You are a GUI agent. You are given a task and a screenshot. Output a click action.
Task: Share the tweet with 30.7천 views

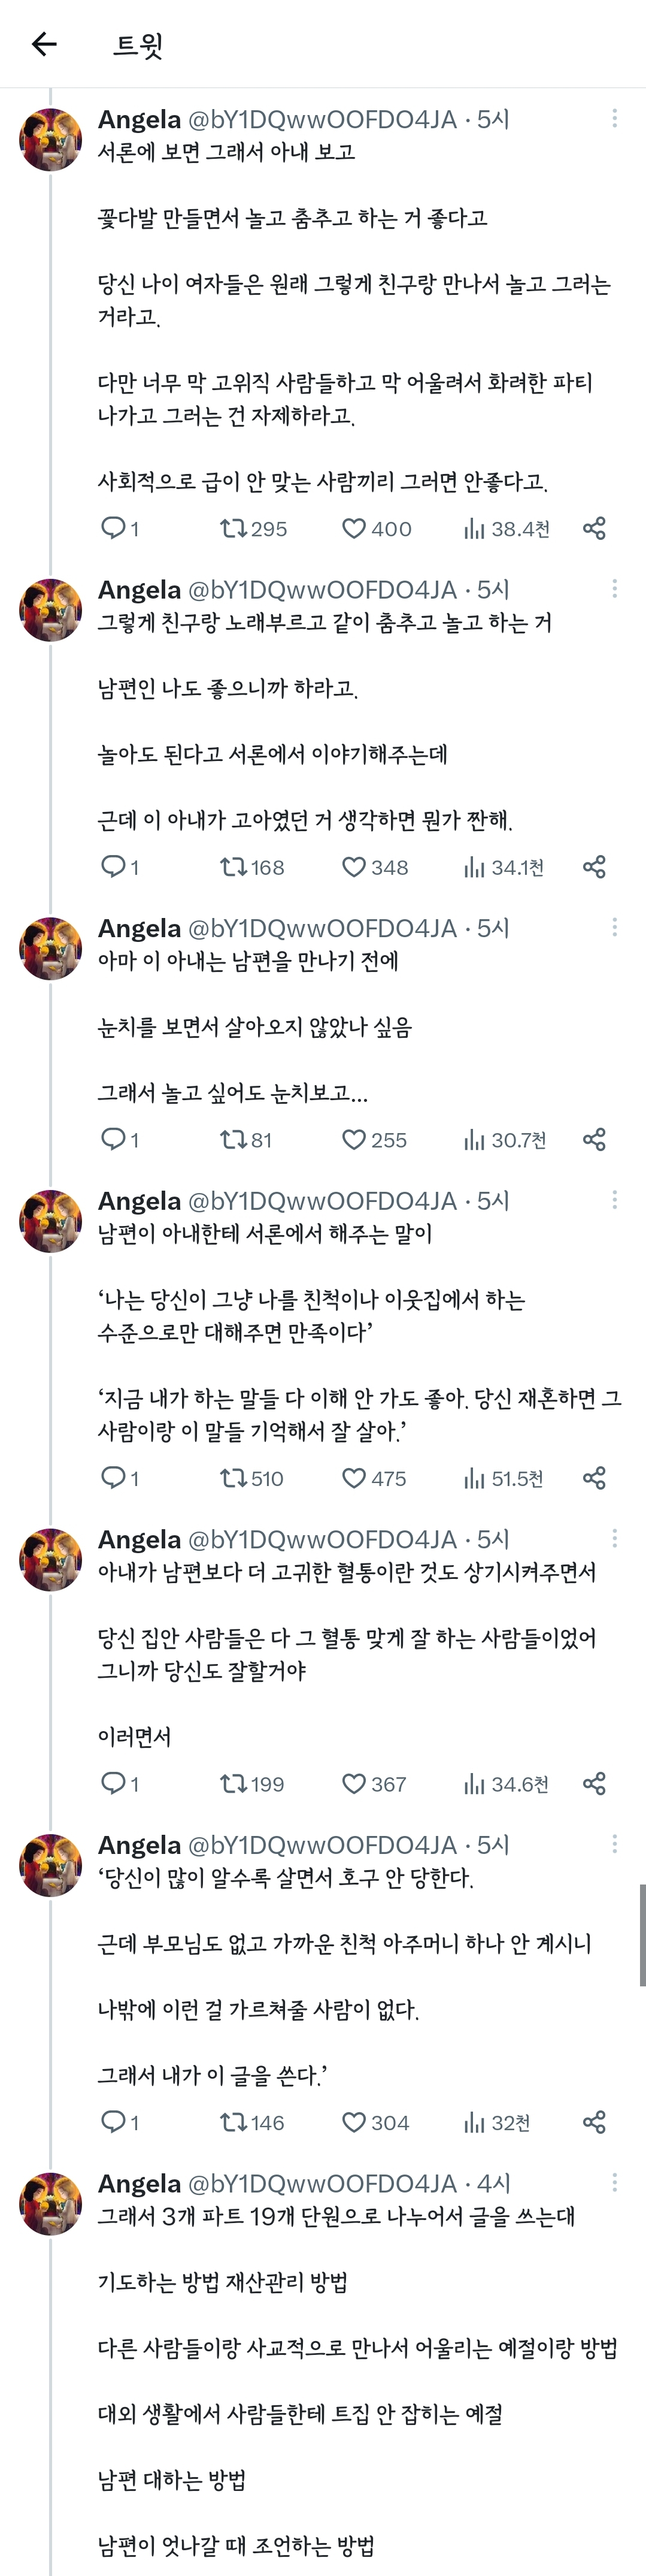[594, 1139]
